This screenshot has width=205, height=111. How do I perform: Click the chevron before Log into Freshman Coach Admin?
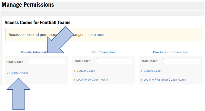click(x=141, y=80)
